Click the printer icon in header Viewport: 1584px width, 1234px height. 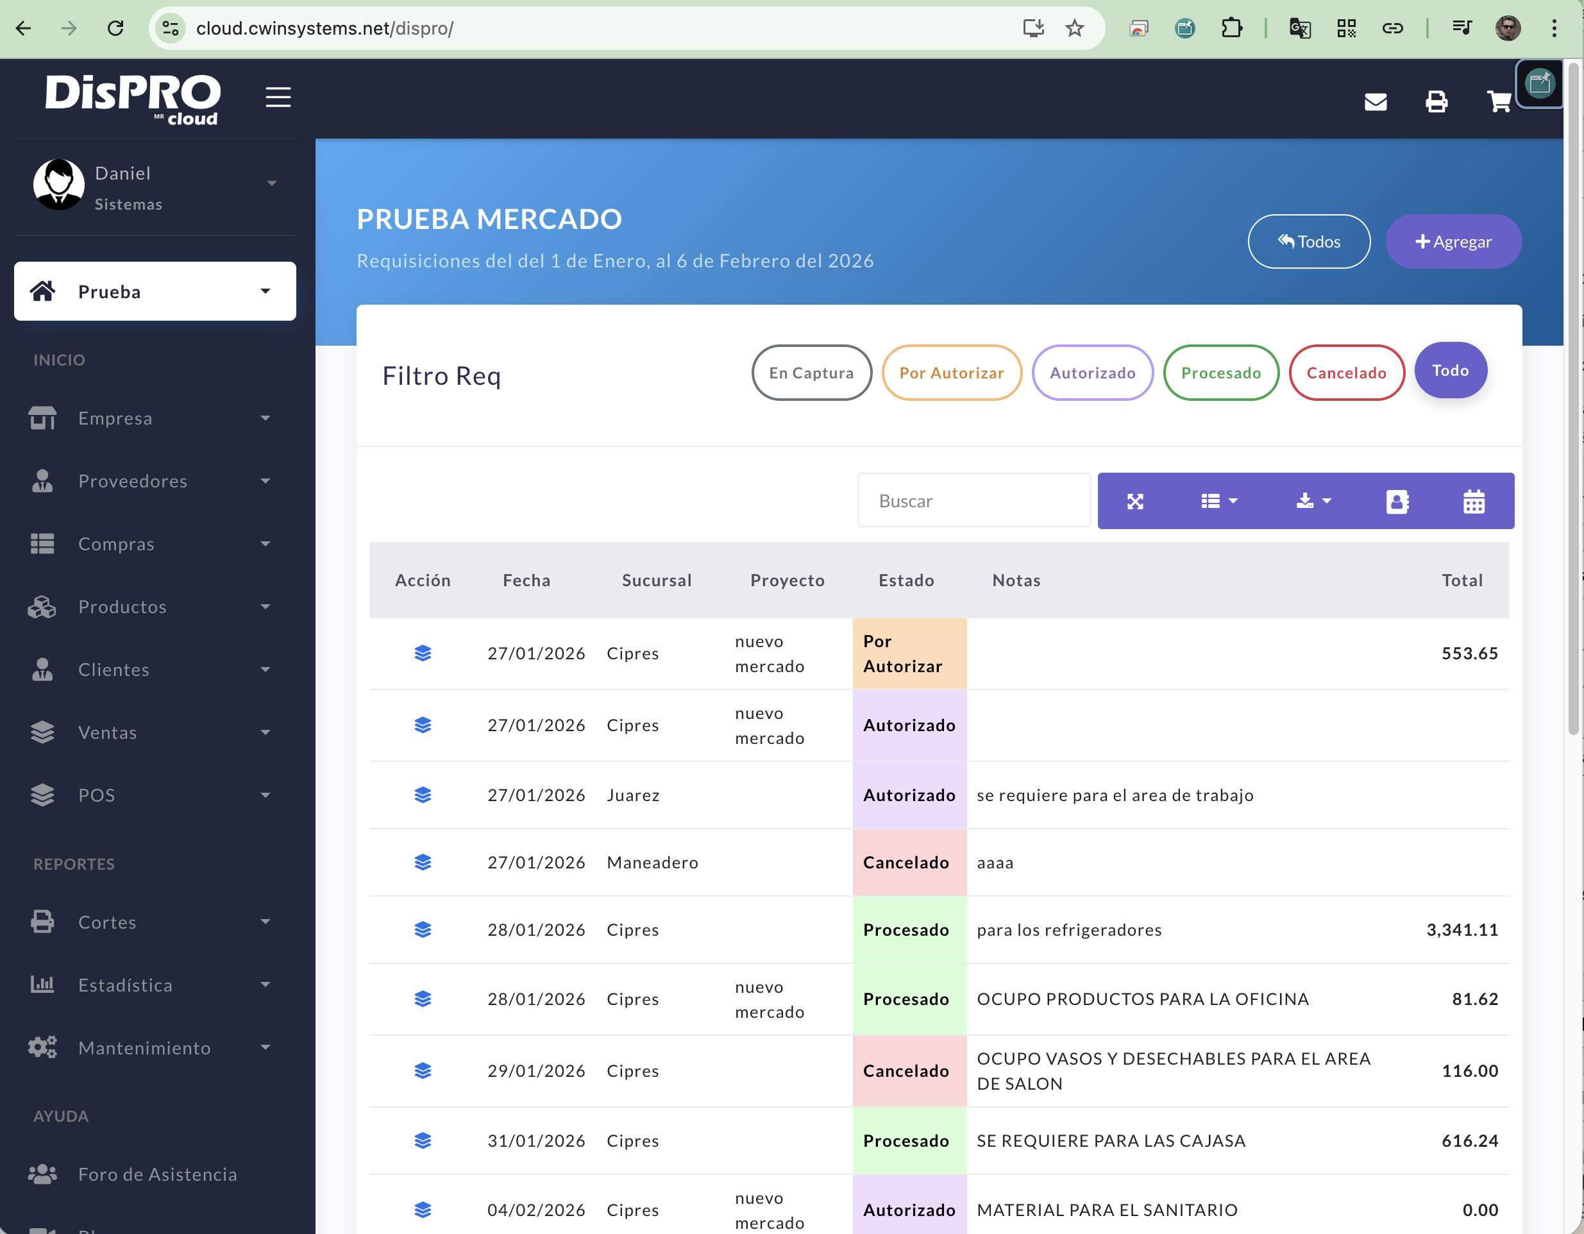coord(1436,101)
